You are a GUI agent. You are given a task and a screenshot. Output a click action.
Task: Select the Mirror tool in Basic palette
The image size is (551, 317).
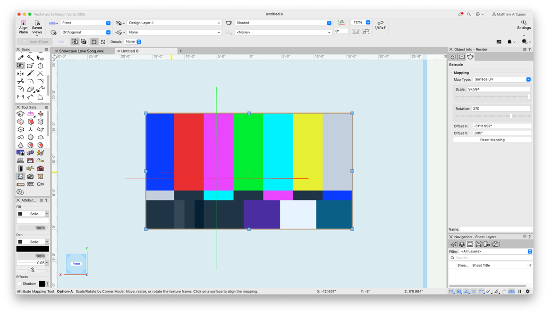(x=20, y=74)
